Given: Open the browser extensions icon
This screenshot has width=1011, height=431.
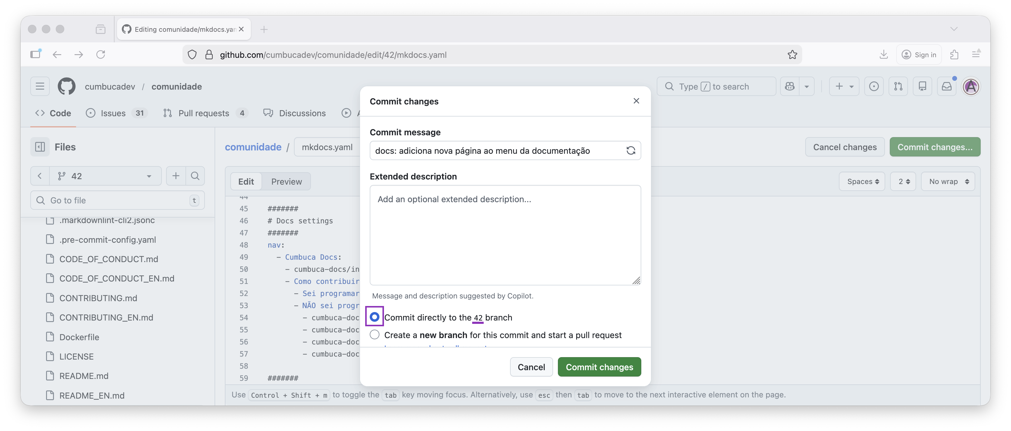Looking at the screenshot, I should click(954, 54).
